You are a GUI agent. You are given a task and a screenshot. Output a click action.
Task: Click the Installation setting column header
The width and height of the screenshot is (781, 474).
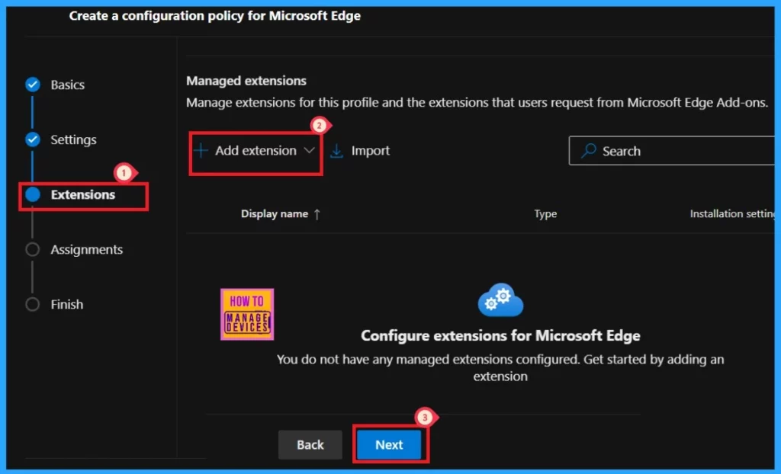[732, 213]
